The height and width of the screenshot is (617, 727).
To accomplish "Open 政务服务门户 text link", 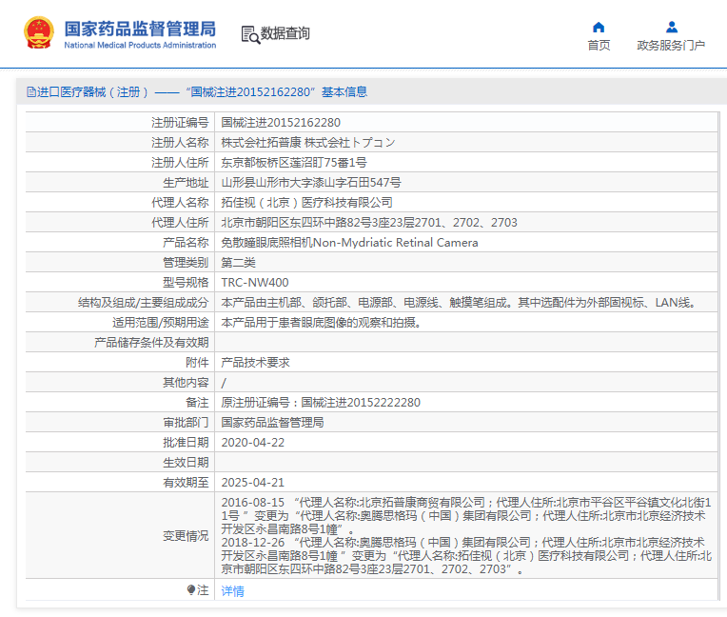I will 671,46.
